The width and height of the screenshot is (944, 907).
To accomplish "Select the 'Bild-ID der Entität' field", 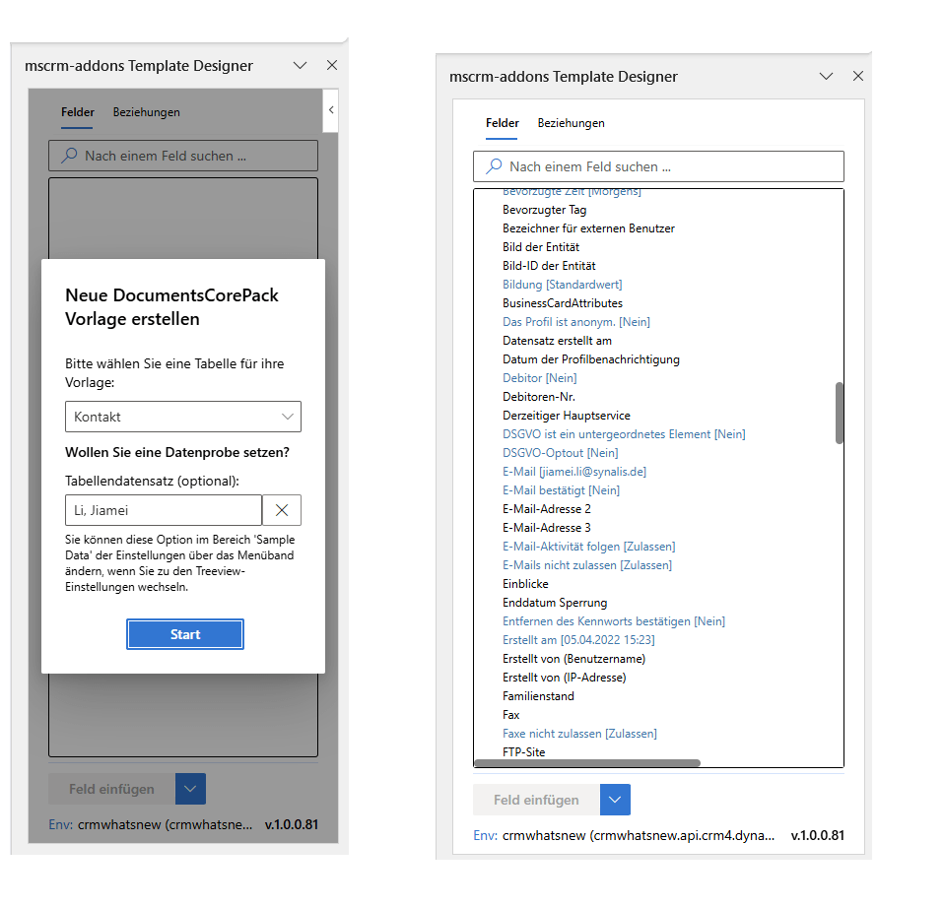I will point(549,266).
